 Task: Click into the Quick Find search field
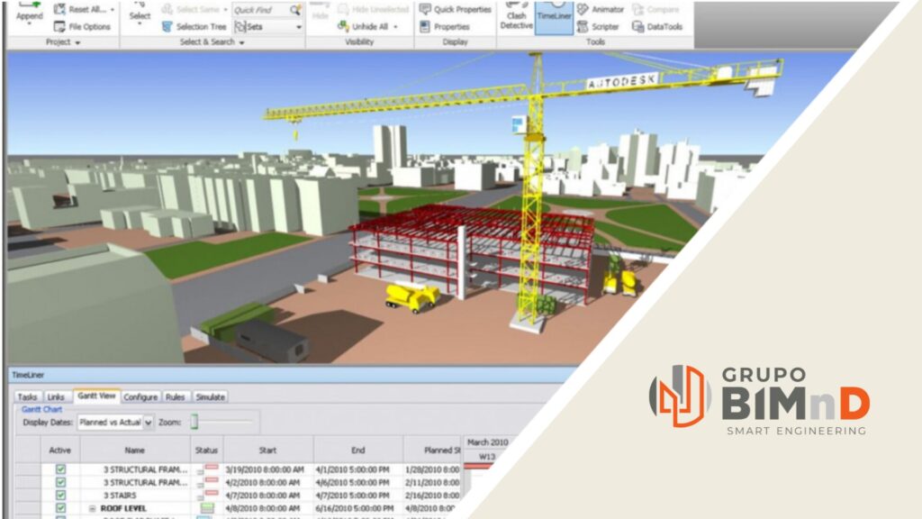click(x=261, y=10)
